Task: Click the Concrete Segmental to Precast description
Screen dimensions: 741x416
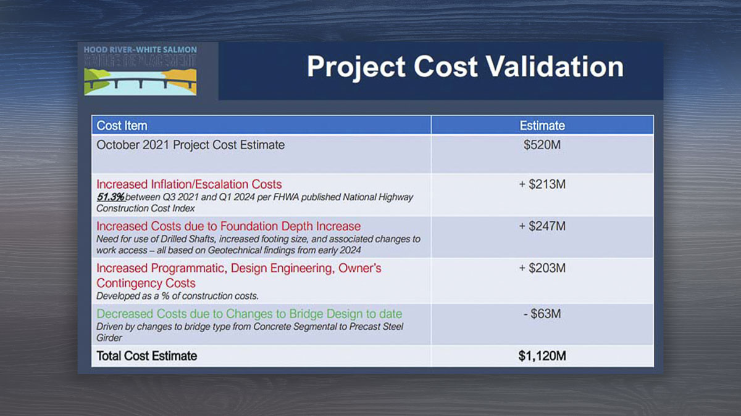Action: pos(249,327)
